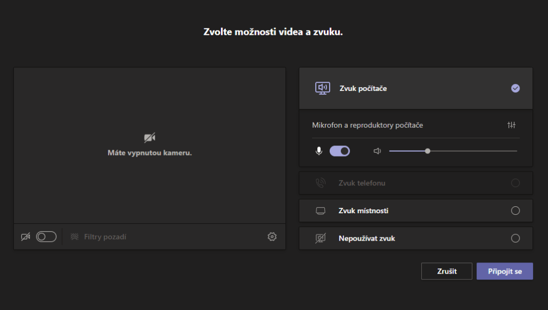This screenshot has width=548, height=310.
Task: Click the 'Zvuk počítače' selected checkmark
Action: [515, 88]
